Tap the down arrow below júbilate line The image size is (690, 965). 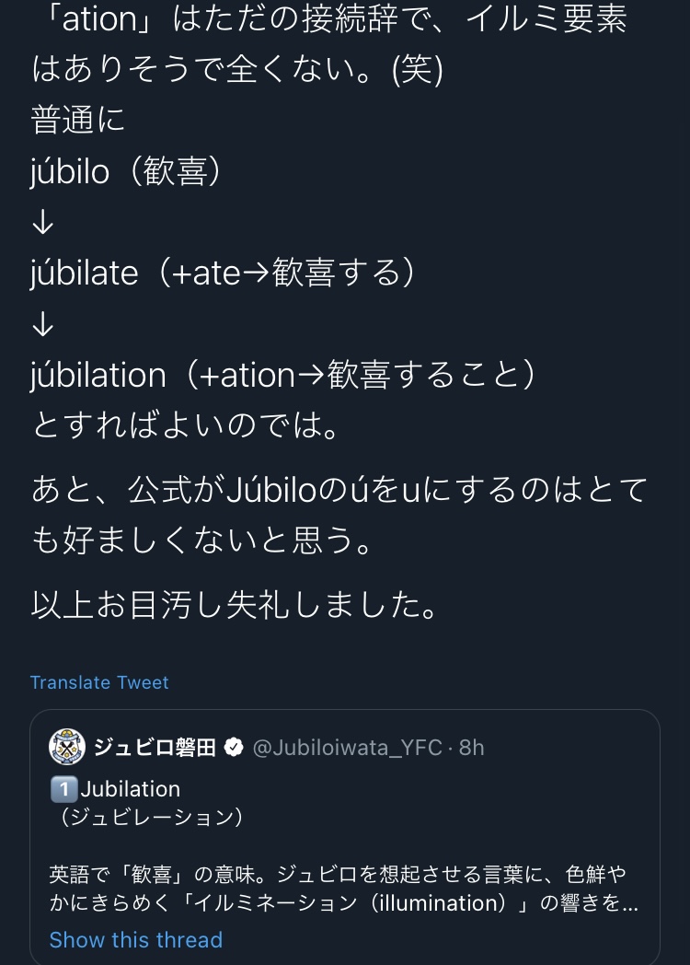[42, 324]
